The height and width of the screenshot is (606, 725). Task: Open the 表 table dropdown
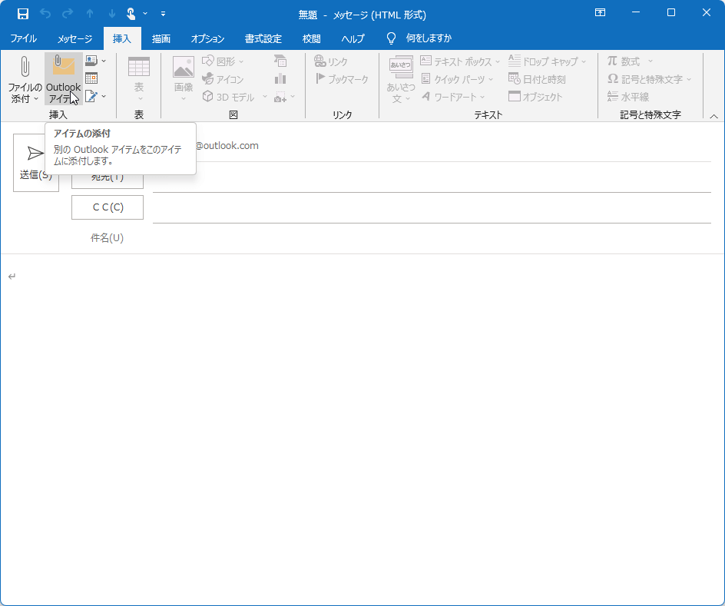point(139,79)
